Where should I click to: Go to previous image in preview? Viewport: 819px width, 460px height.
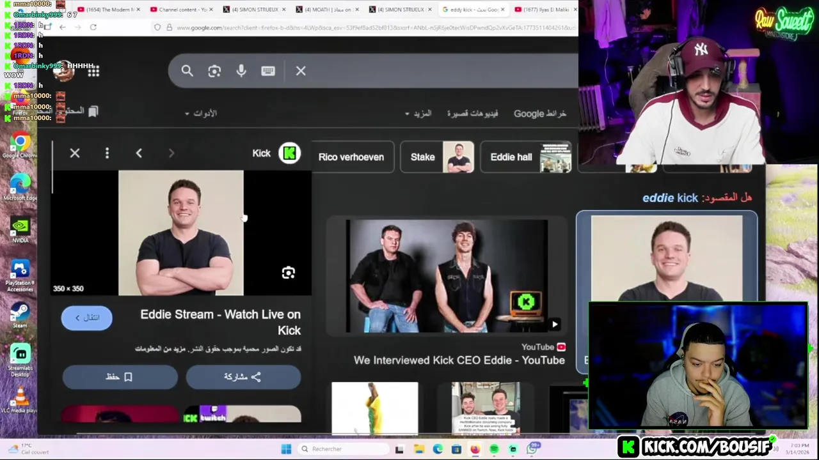tap(139, 153)
